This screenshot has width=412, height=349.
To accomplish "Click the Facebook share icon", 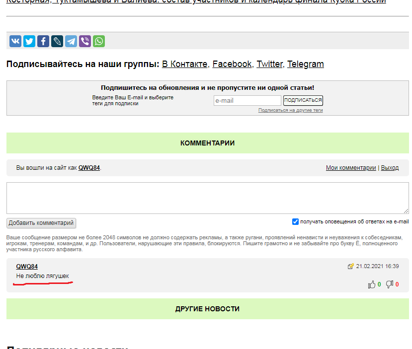I will tap(43, 41).
